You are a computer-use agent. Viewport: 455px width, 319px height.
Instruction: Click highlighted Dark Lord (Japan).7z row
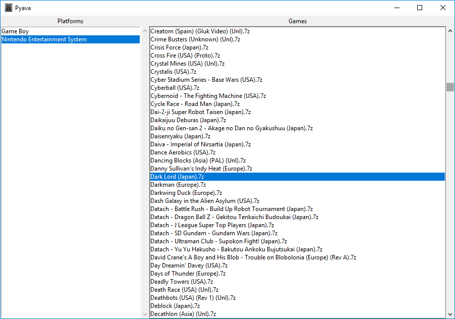tap(298, 177)
